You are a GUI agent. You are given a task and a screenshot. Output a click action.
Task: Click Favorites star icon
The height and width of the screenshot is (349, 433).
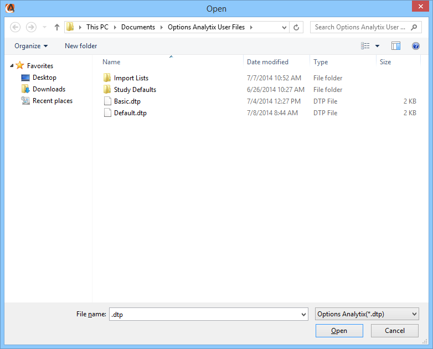click(20, 65)
